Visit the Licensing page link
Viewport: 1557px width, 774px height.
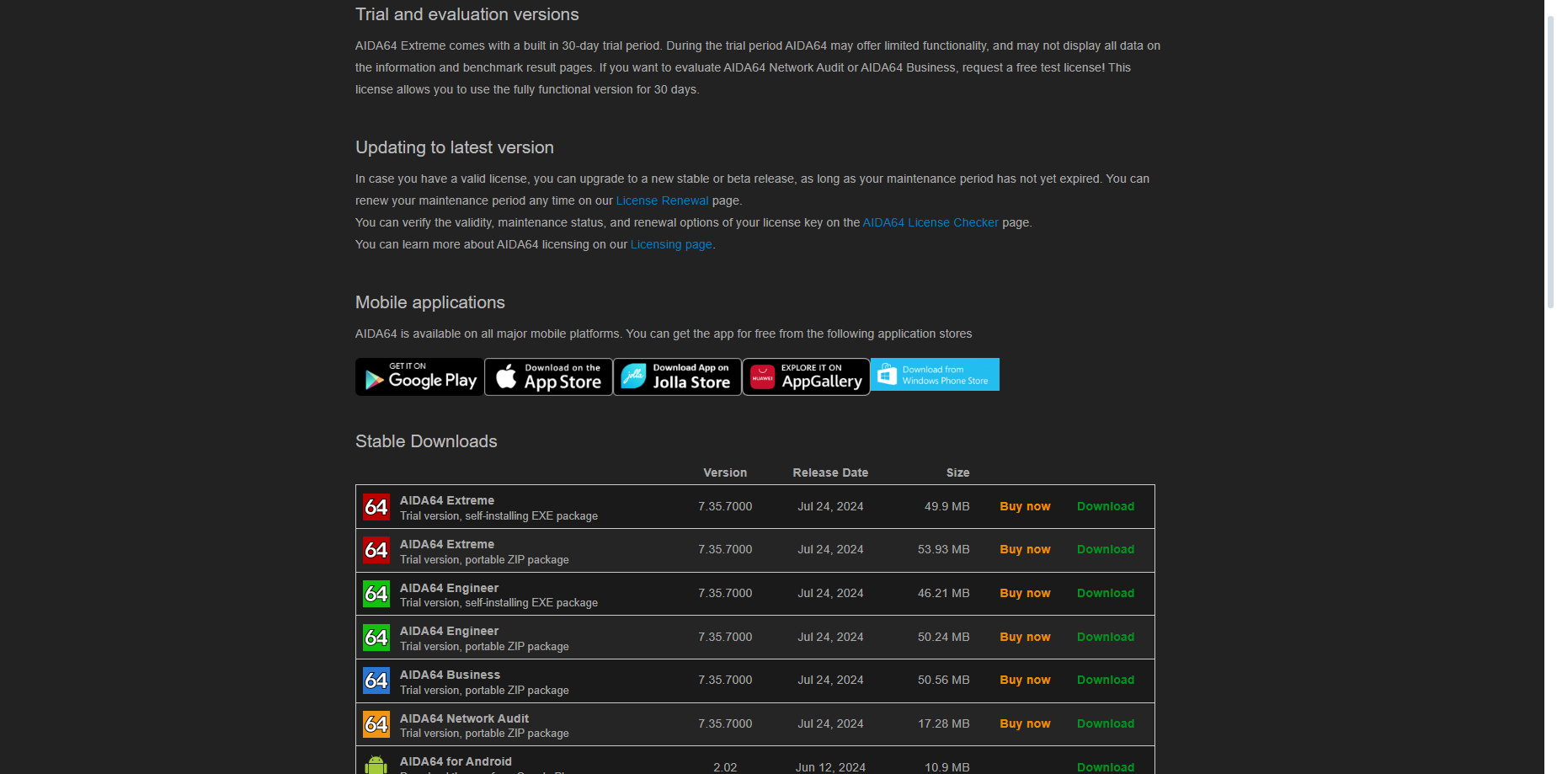(671, 244)
